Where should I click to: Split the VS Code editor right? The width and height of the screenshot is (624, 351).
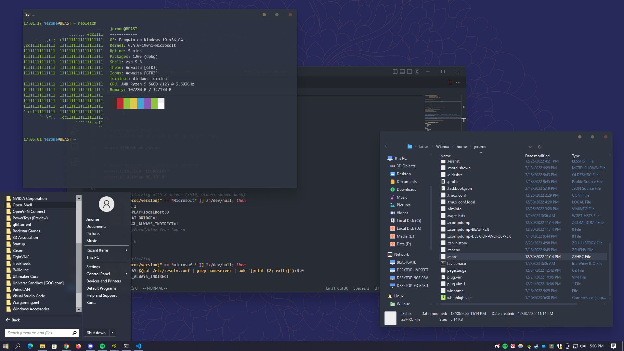coord(450,82)
